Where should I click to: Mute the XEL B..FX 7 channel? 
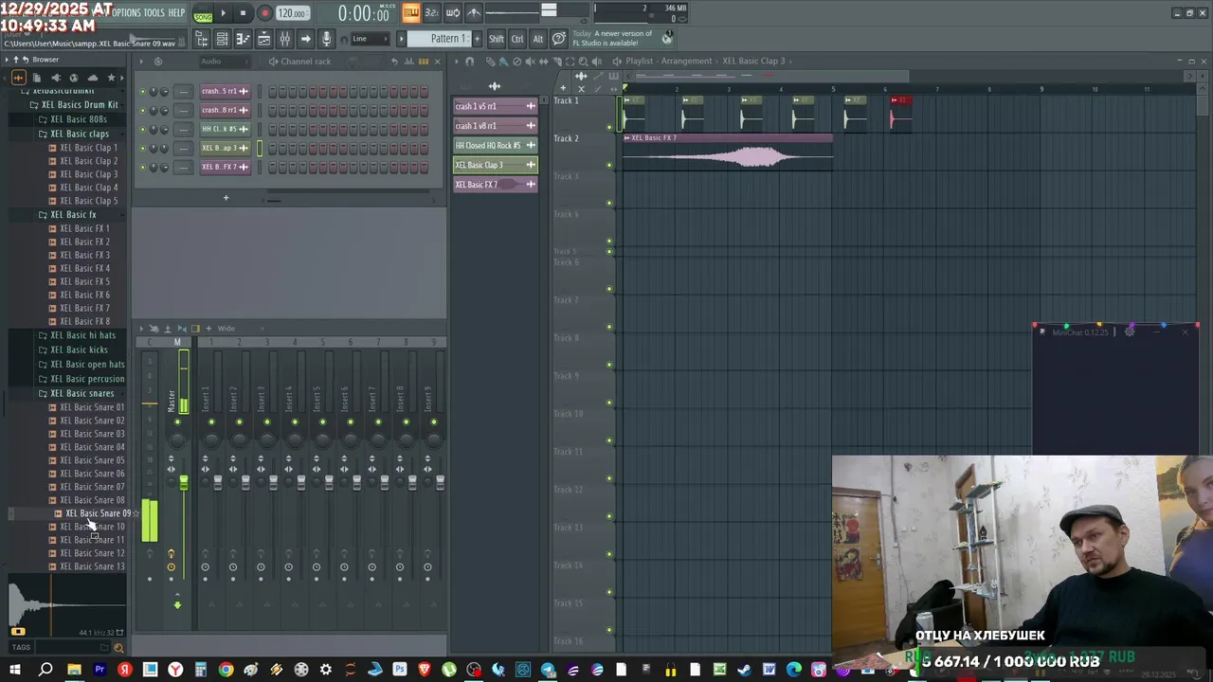coord(142,168)
